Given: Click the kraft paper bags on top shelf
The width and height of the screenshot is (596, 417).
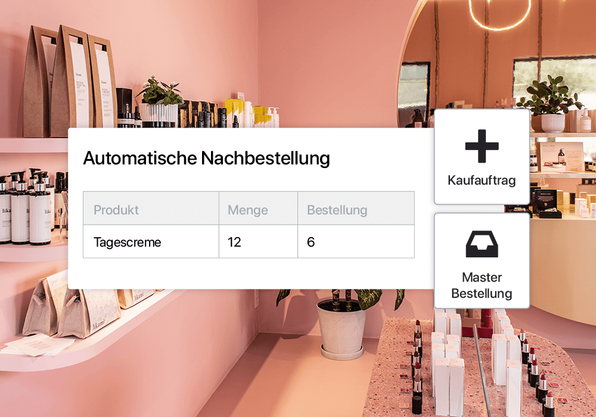Looking at the screenshot, I should (x=70, y=82).
